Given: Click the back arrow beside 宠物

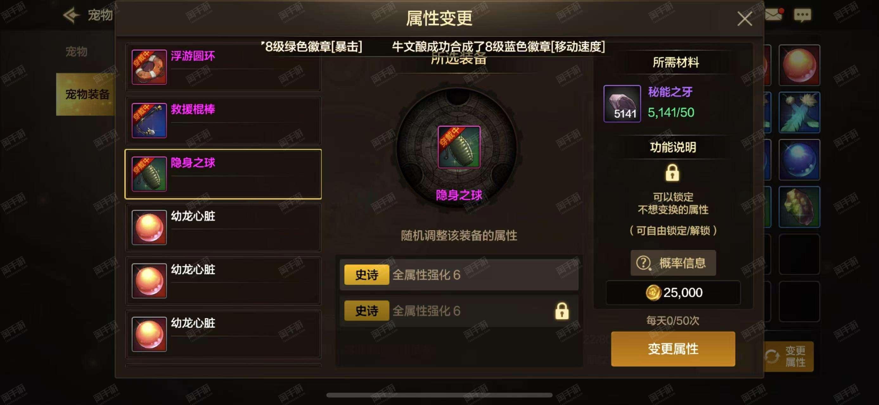Looking at the screenshot, I should point(71,15).
